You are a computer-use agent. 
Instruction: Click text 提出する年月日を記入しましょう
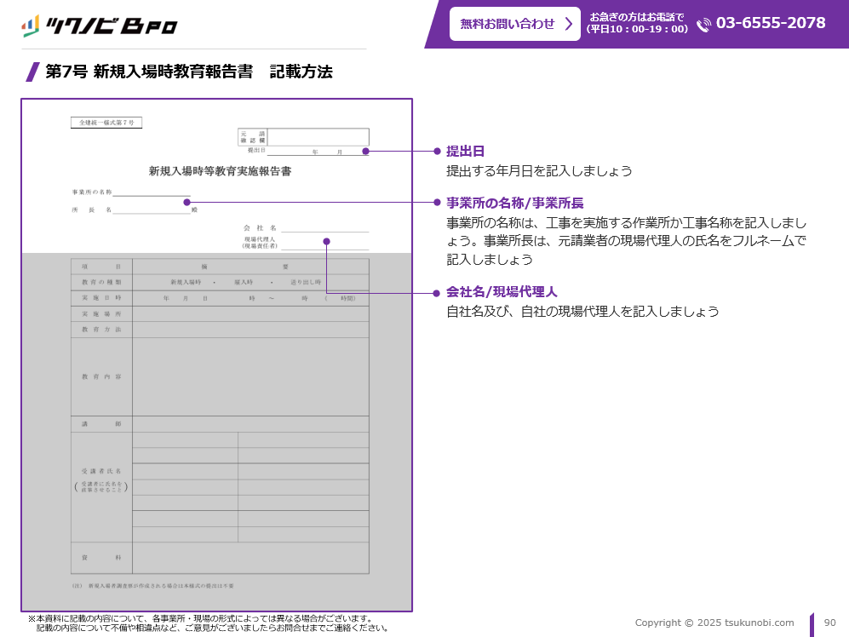pos(539,171)
